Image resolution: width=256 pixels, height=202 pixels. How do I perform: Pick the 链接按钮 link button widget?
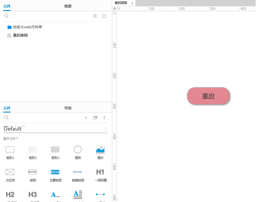pos(78,175)
